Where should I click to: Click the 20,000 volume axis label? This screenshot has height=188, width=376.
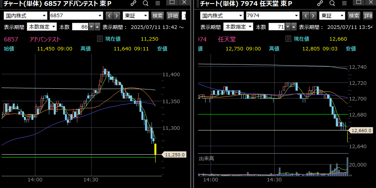[x=358, y=165]
